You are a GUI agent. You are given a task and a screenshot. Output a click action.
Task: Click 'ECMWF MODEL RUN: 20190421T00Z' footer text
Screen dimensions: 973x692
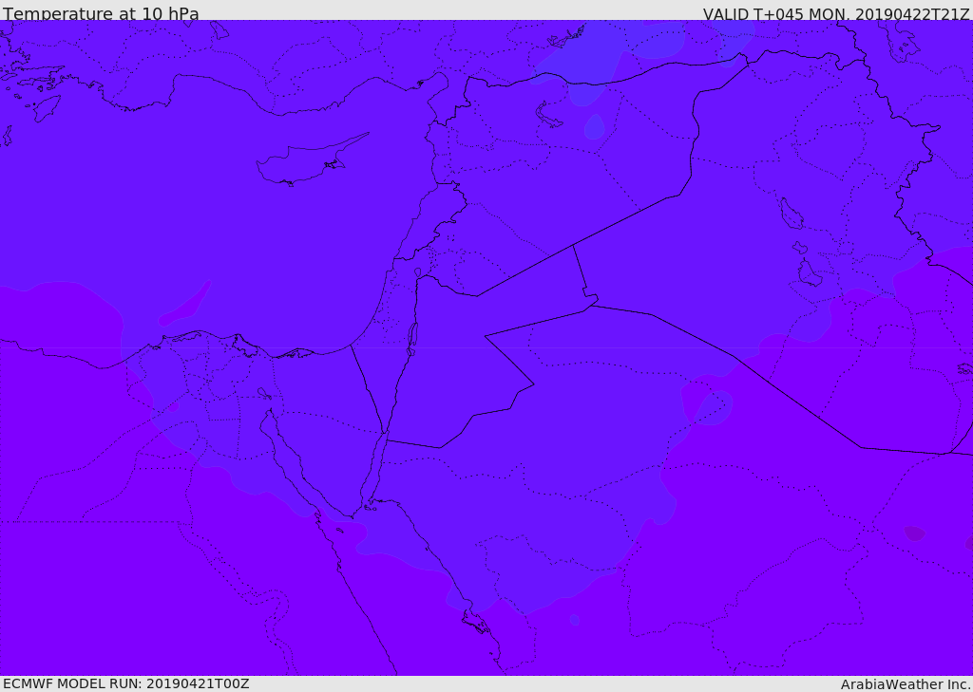click(126, 683)
